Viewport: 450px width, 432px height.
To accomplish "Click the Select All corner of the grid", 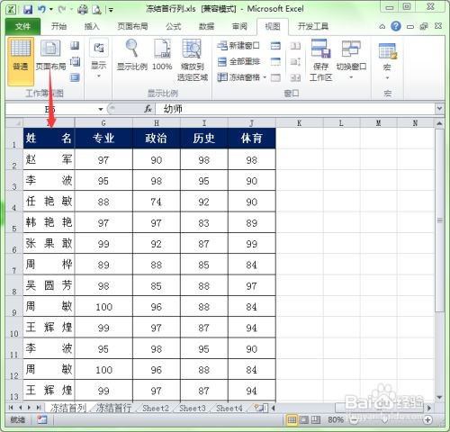I will pos(14,122).
